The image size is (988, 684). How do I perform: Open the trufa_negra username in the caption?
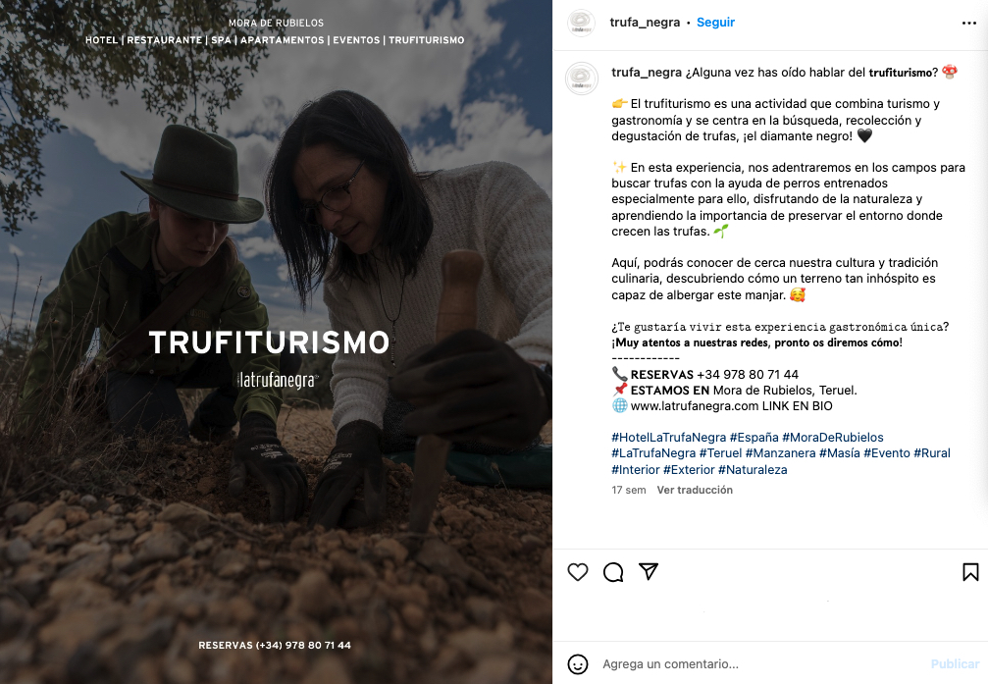647,73
